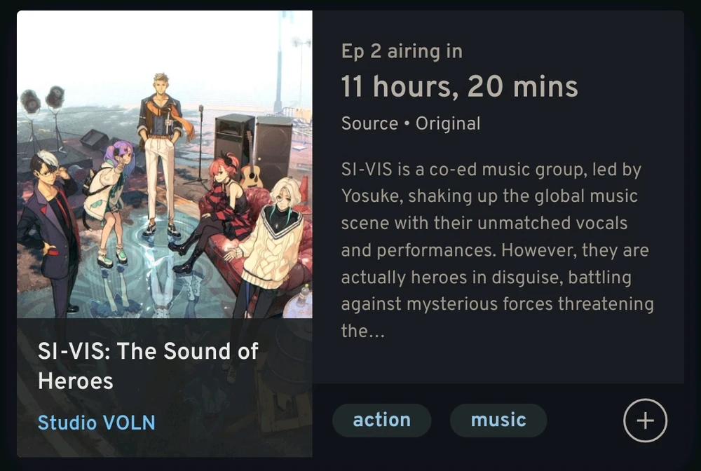Viewport: 701px width, 471px height.
Task: Click the synopsis paragraph about Yosuke
Action: click(x=497, y=250)
